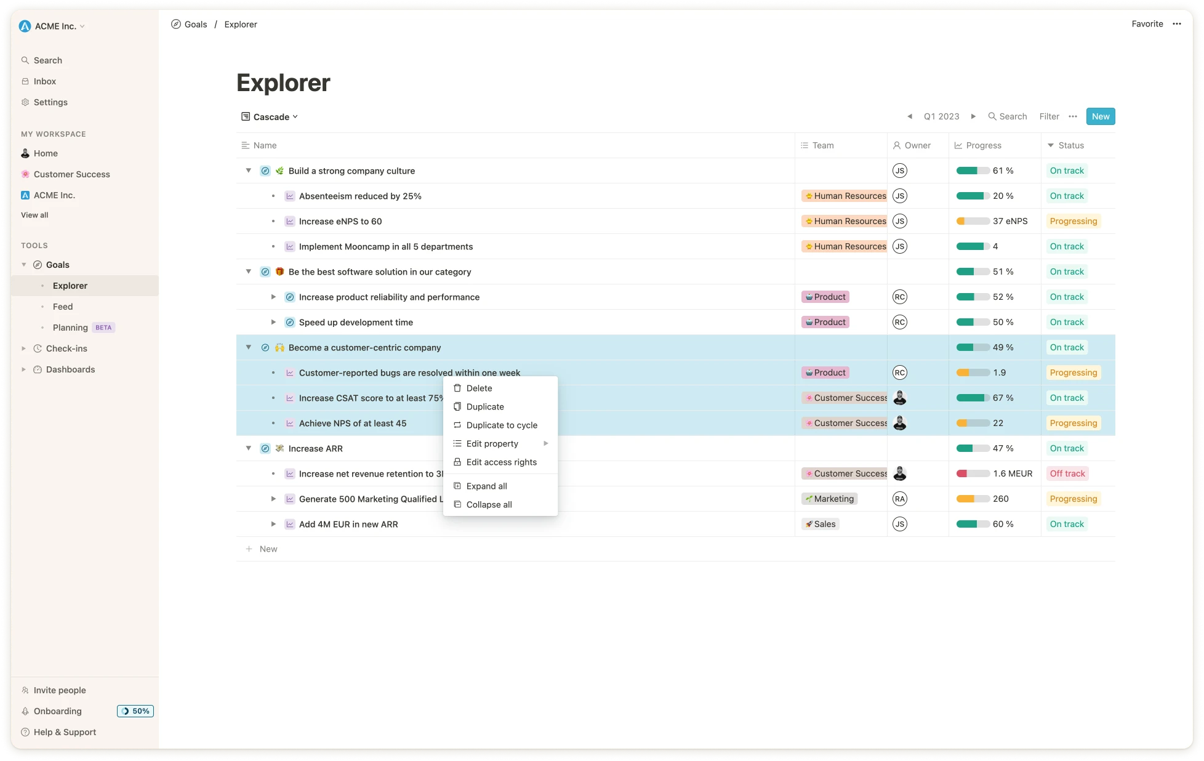Click the View all link in the workspace list
This screenshot has height=761, width=1204.
34,215
